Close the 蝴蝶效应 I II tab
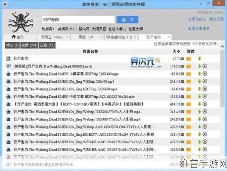 tap(135, 37)
